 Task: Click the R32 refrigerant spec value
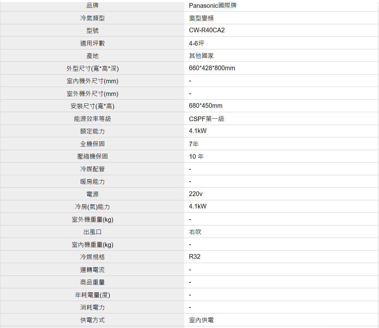(194, 257)
